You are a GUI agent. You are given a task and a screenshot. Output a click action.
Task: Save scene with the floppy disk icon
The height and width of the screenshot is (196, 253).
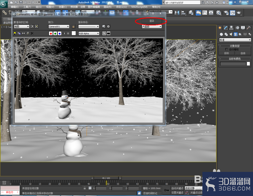(x=21, y=2)
